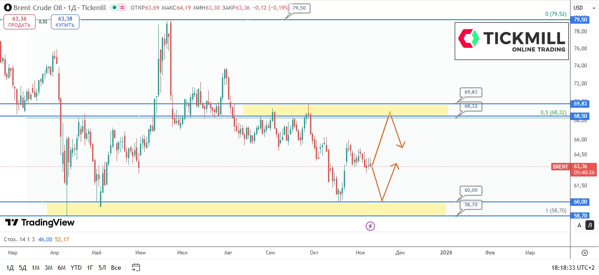Image resolution: width=599 pixels, height=275 pixels.
Task: Click the green market status dot
Action: (x=114, y=7)
